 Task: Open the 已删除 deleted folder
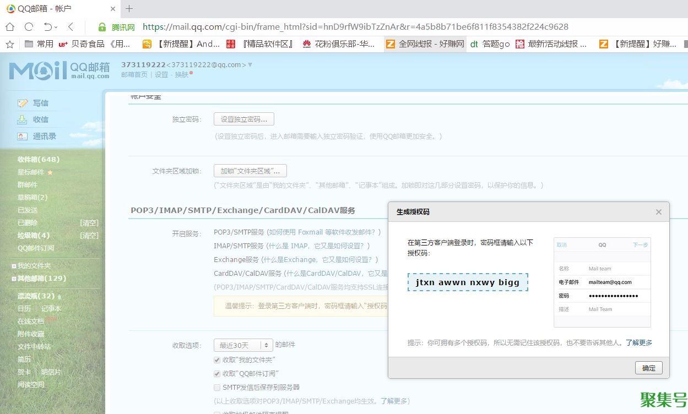pyautogui.click(x=28, y=223)
